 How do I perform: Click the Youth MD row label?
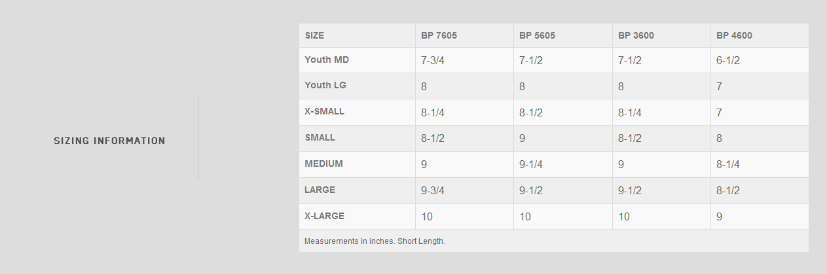[x=327, y=60]
